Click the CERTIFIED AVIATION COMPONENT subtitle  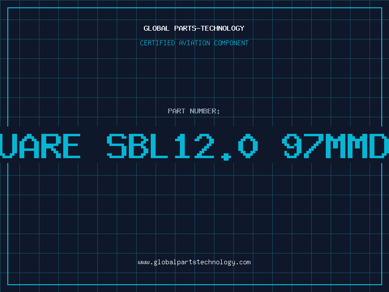(194, 43)
